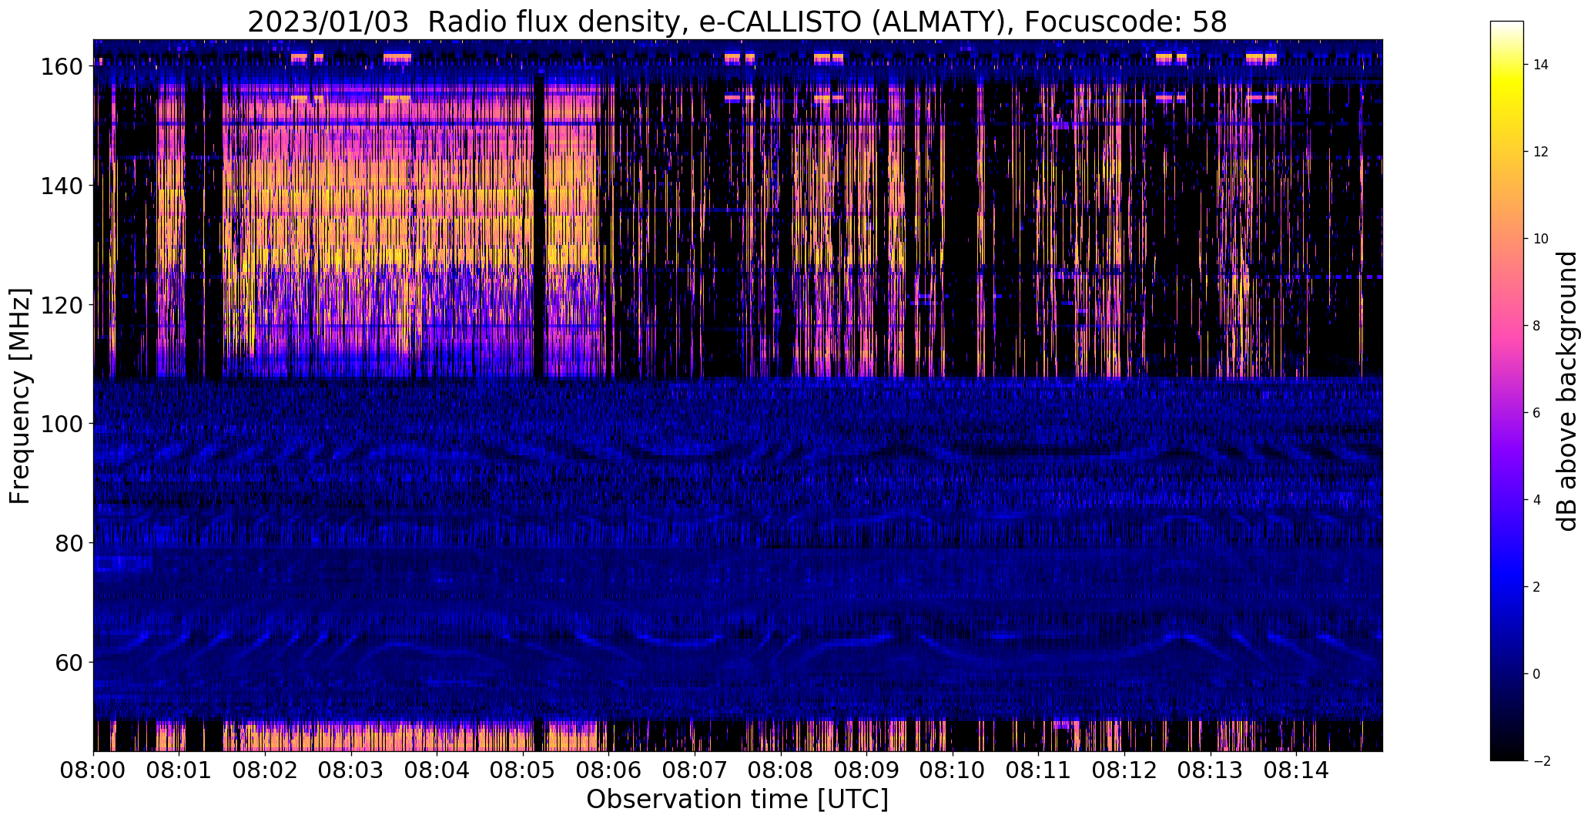Click the 08:08 time tick label
Viewport: 1591px width, 822px height.
[781, 770]
